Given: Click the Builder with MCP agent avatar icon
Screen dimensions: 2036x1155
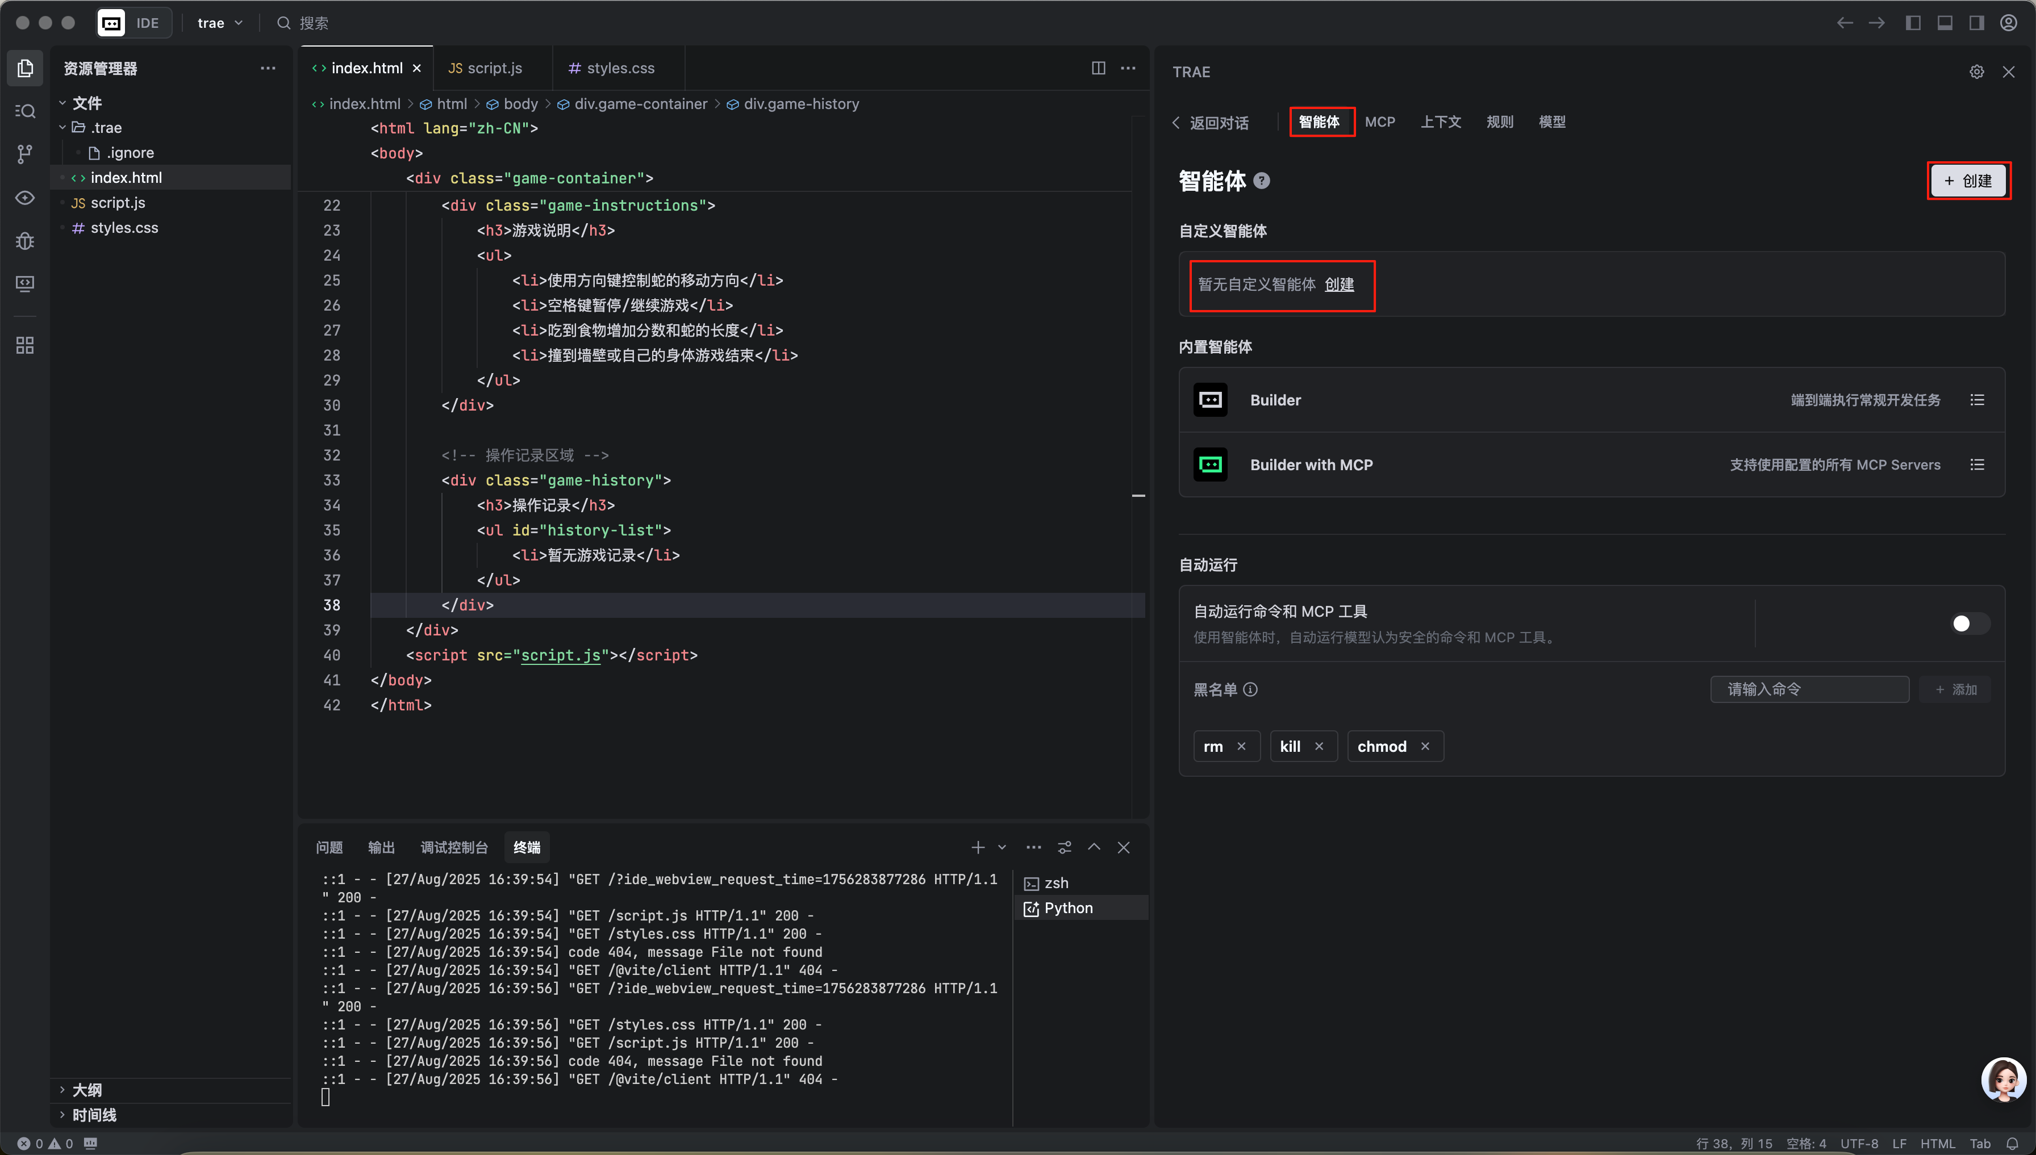Looking at the screenshot, I should 1210,465.
